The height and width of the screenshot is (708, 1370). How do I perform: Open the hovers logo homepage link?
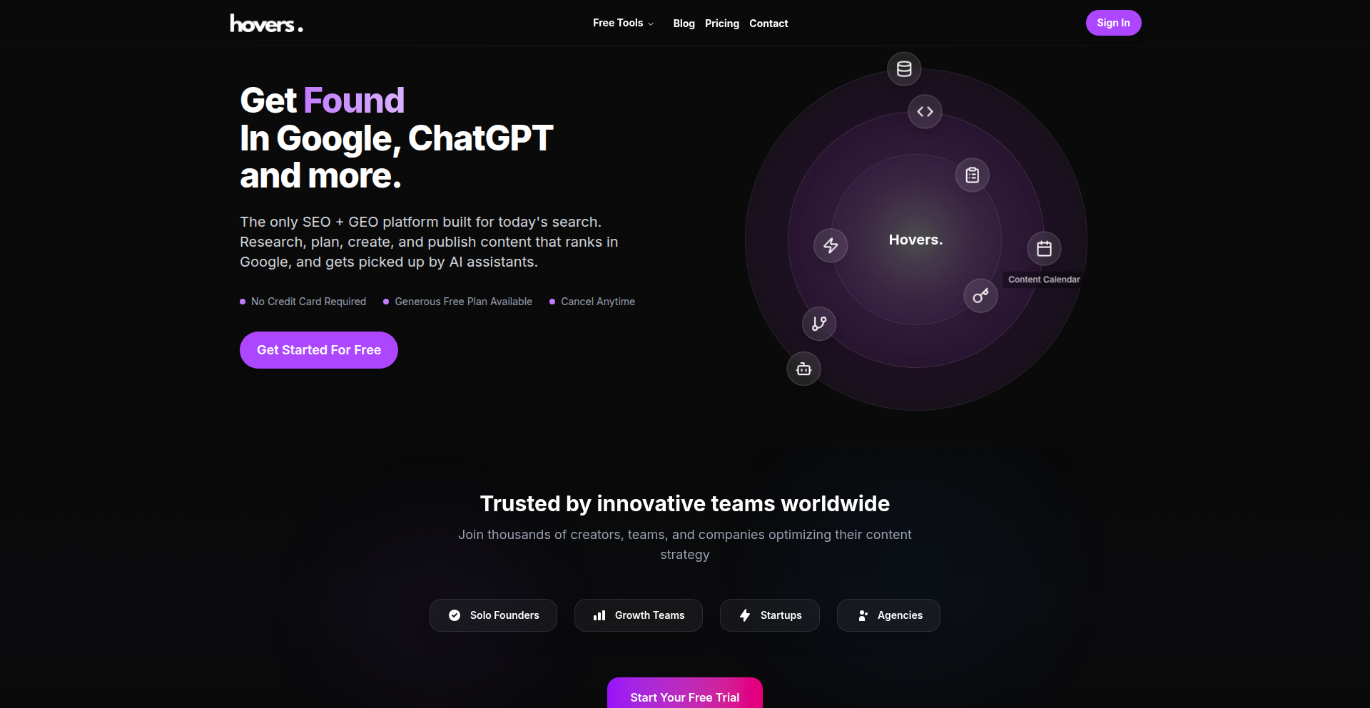pyautogui.click(x=266, y=24)
